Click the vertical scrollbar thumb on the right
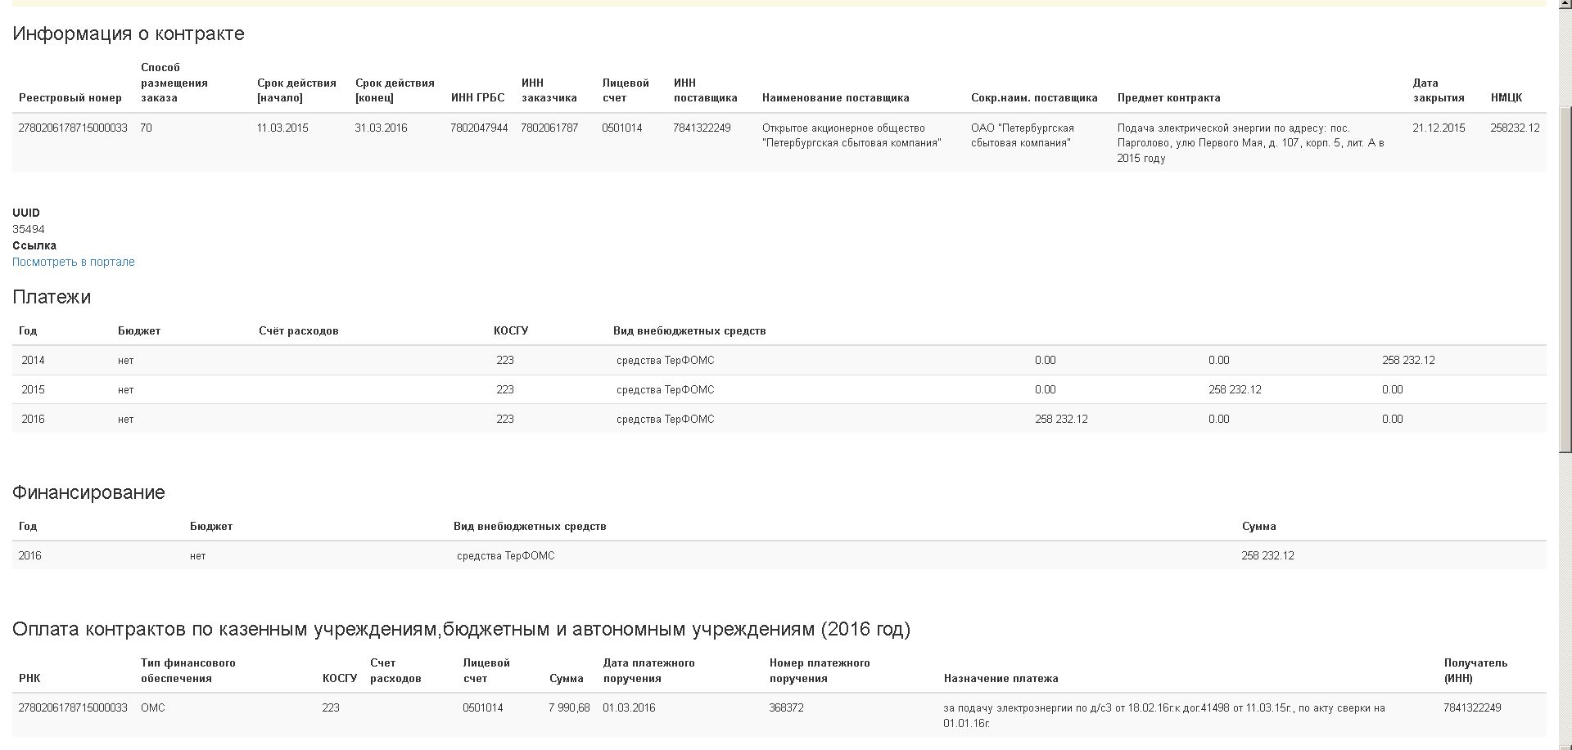1572x750 pixels. pyautogui.click(x=1565, y=278)
